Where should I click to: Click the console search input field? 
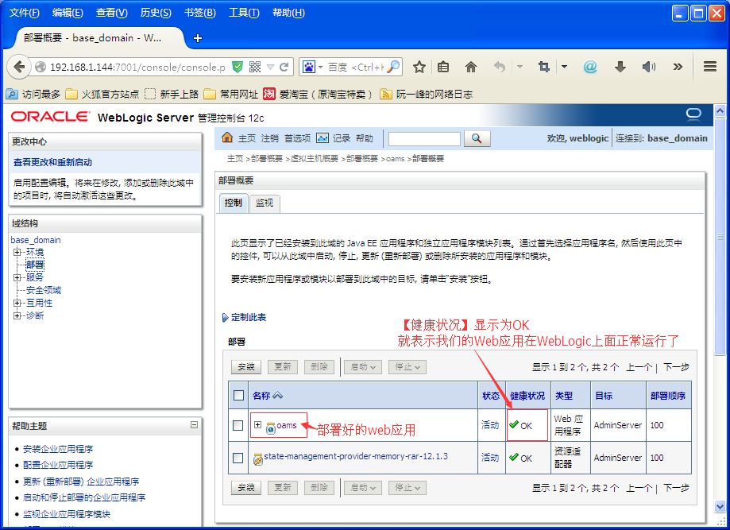424,139
